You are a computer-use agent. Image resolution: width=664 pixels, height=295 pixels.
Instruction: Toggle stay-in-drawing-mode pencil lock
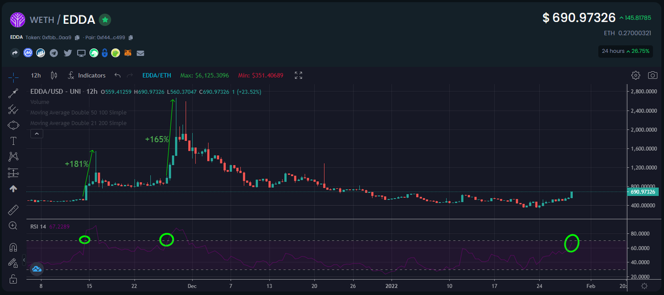click(13, 263)
